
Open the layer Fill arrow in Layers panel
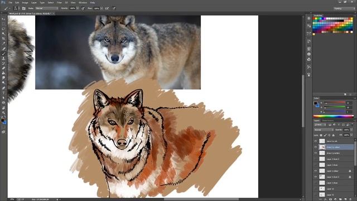tap(351, 135)
